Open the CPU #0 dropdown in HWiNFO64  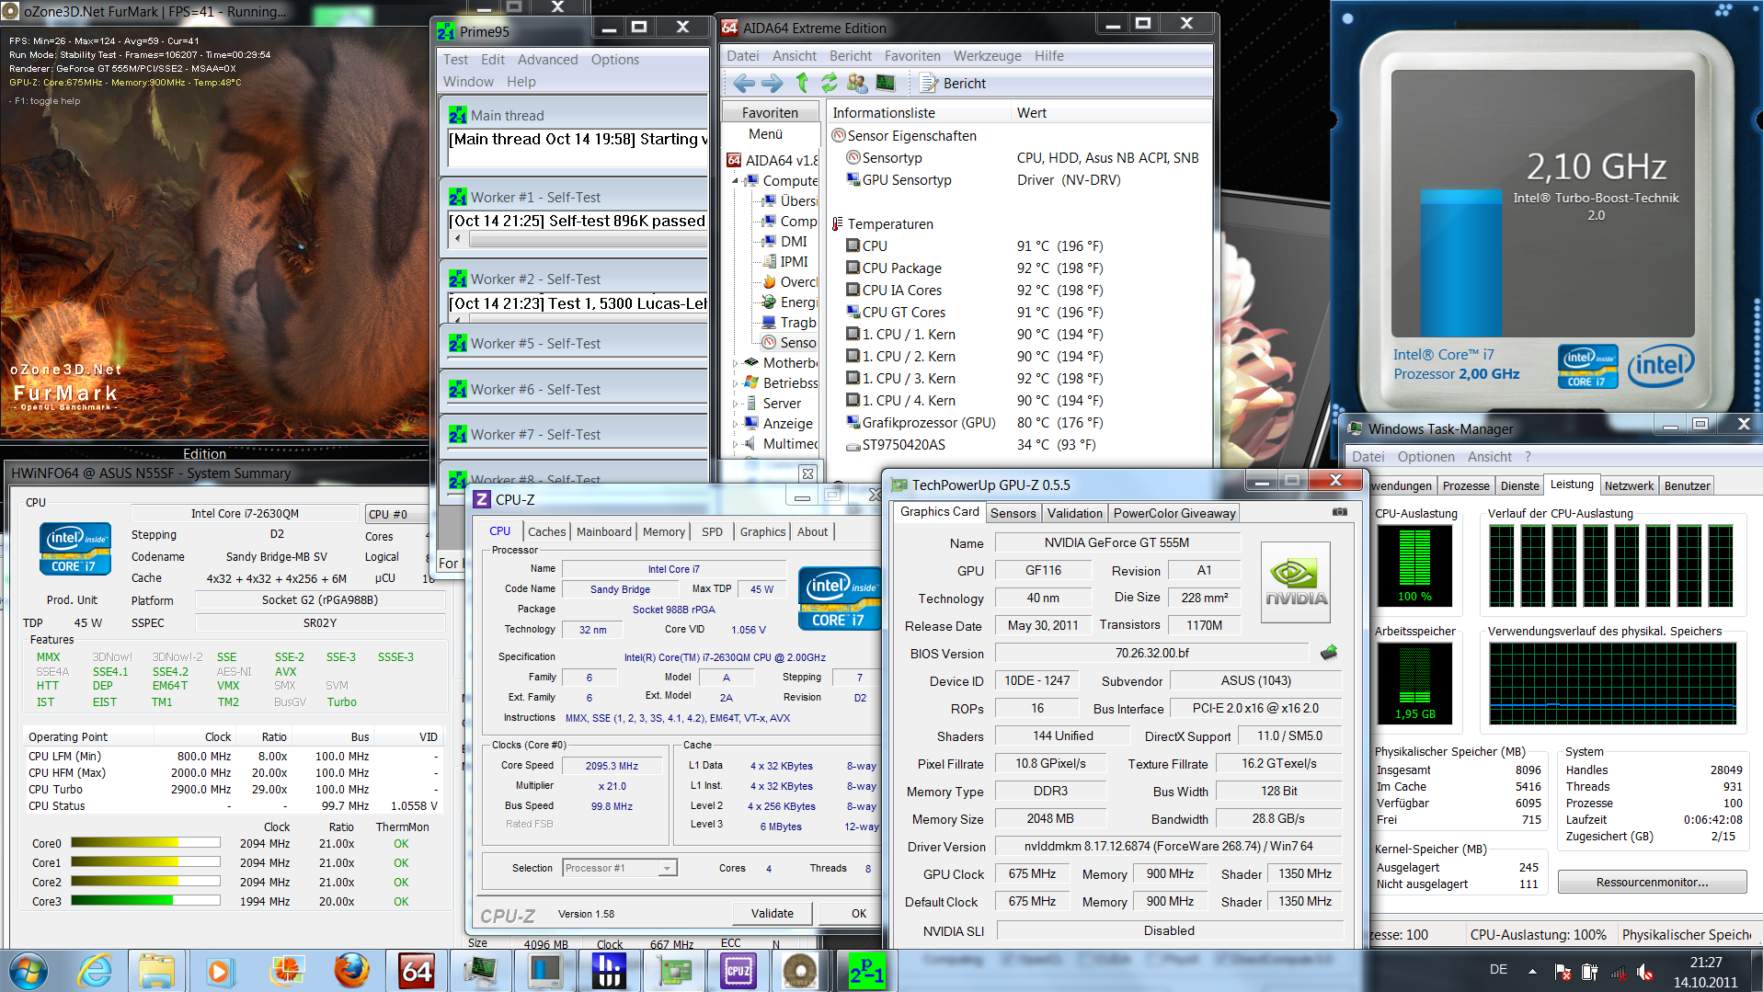397,514
